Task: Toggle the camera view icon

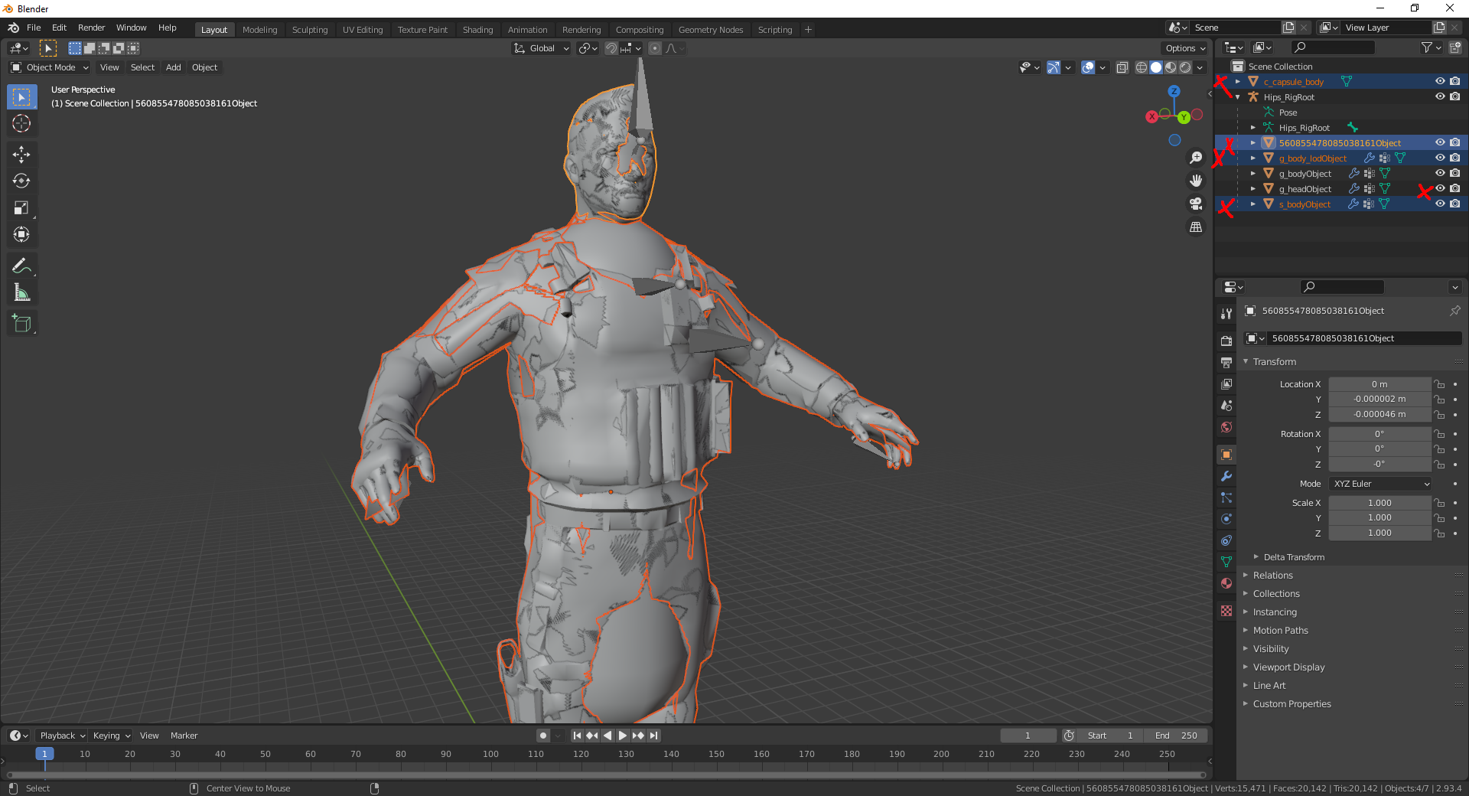Action: tap(1196, 204)
